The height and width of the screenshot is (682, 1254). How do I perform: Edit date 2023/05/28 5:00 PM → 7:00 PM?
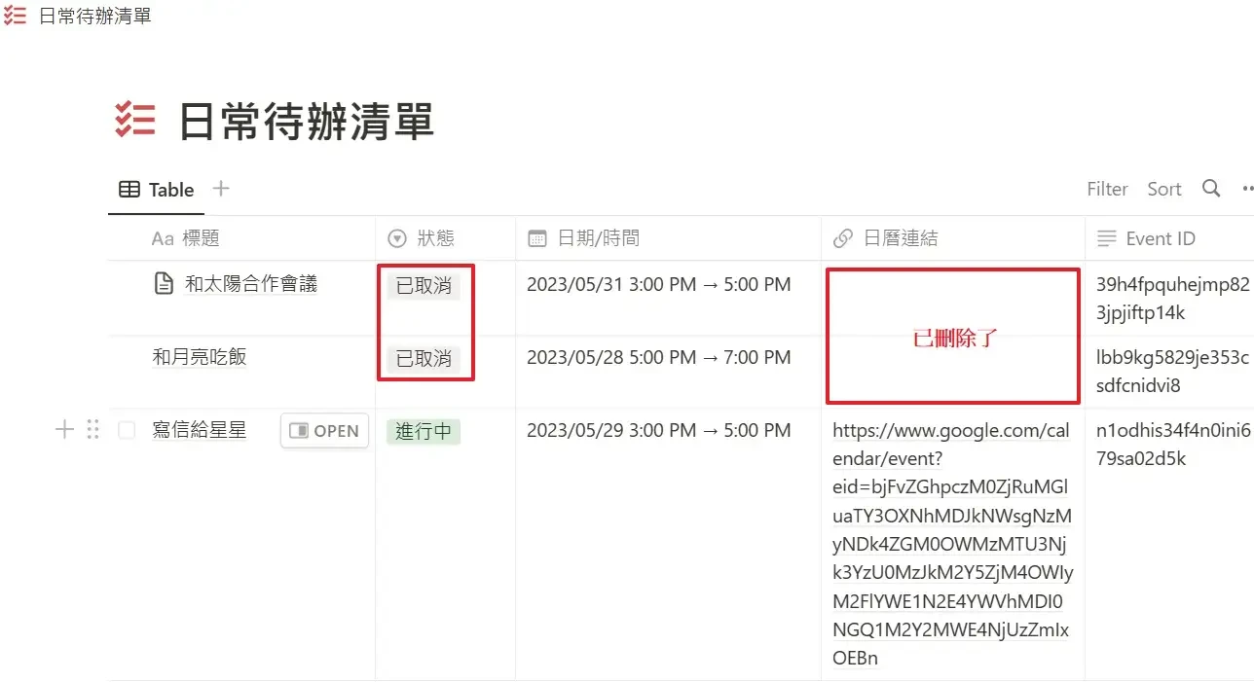[x=659, y=358]
